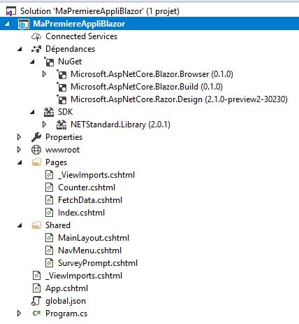Click the Properties wrench icon
Image resolution: width=299 pixels, height=324 pixels.
(36, 137)
